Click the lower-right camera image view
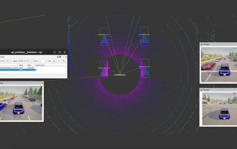This screenshot has height=149, width=237. click(220, 109)
